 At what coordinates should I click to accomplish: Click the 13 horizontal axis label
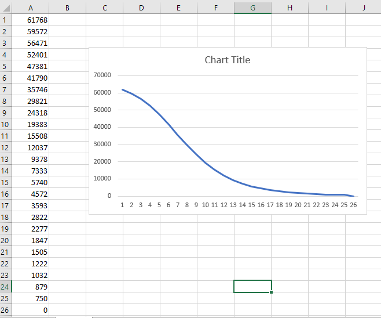click(x=233, y=205)
